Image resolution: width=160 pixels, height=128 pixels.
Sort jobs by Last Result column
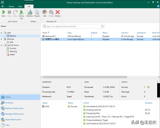coord(141,33)
